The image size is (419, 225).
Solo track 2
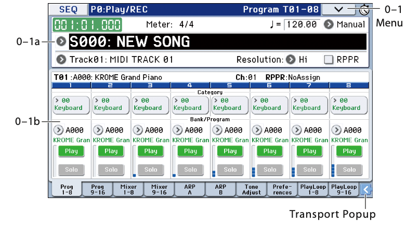click(x=111, y=170)
